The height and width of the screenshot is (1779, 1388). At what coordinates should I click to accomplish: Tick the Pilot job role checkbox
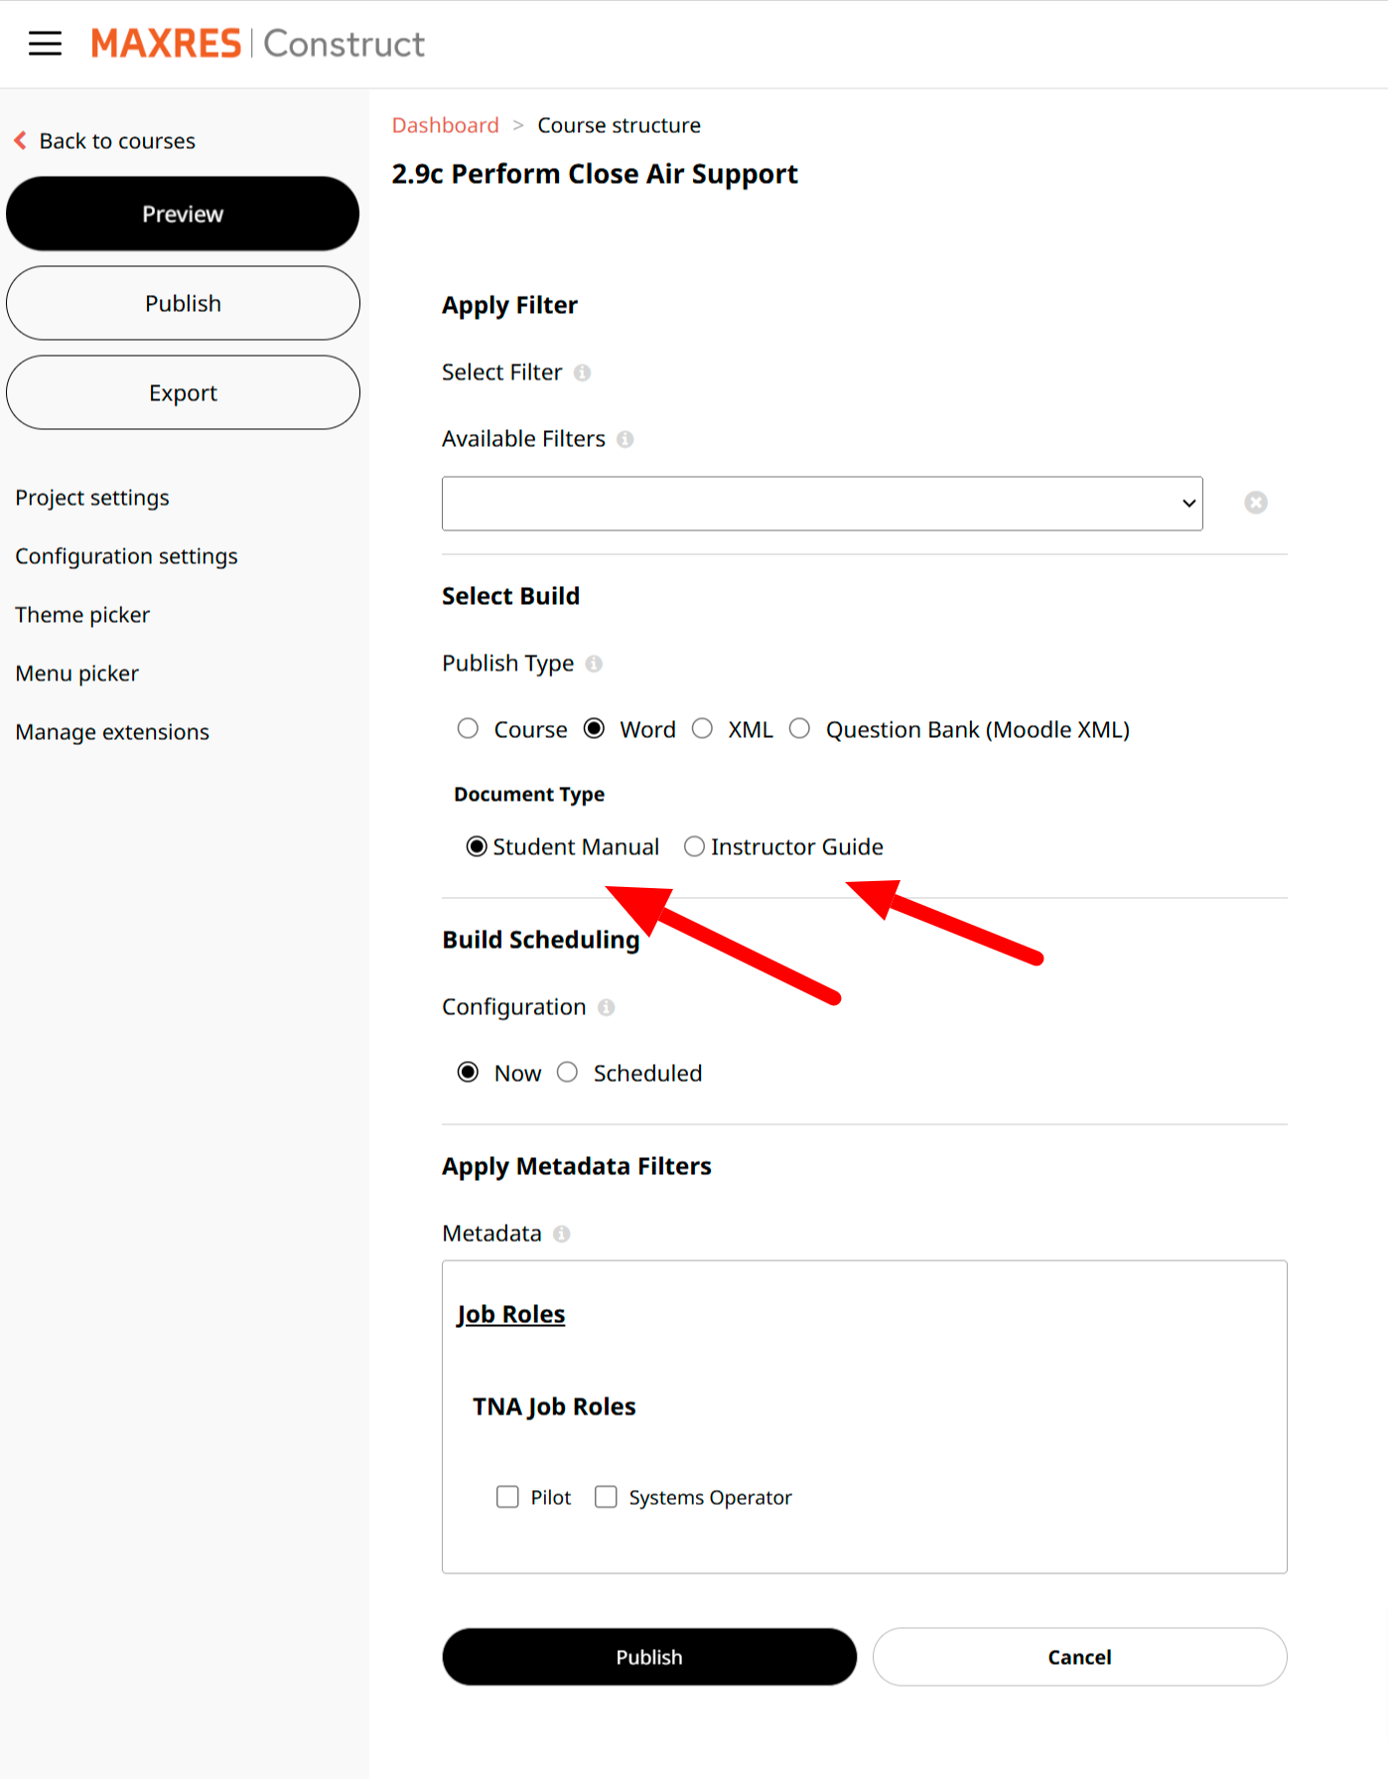click(x=507, y=1497)
